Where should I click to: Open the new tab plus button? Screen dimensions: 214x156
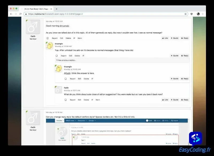tap(56, 9)
